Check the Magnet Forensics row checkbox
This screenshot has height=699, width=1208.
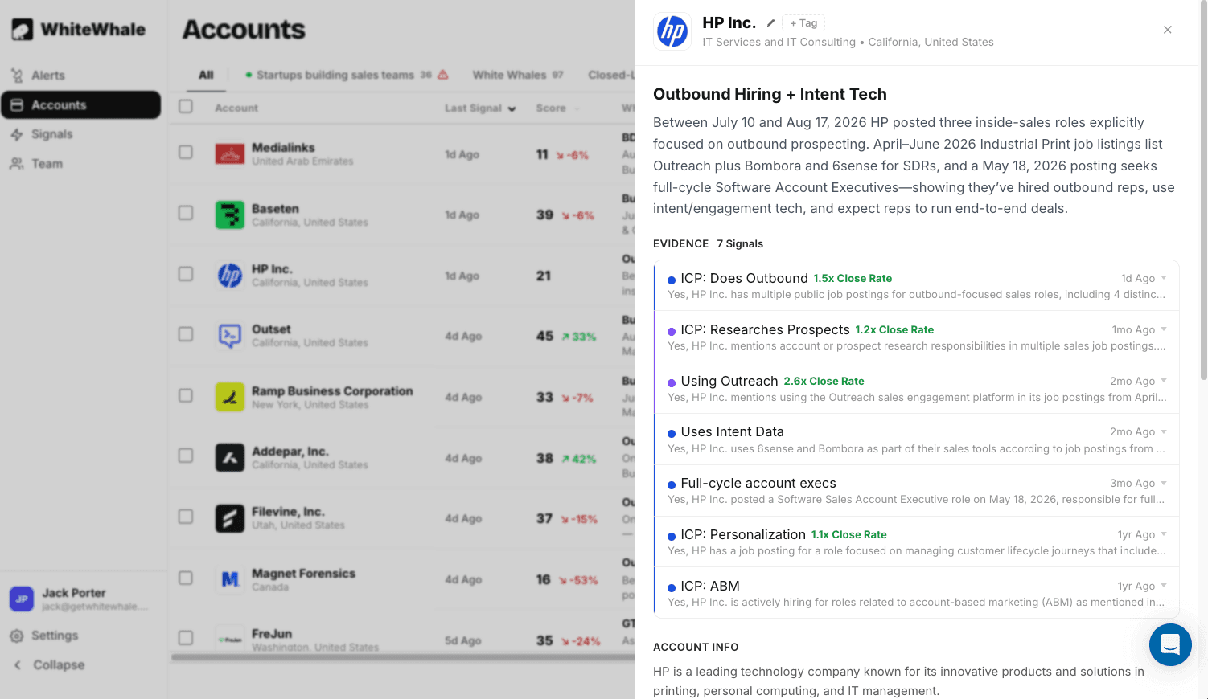point(186,578)
